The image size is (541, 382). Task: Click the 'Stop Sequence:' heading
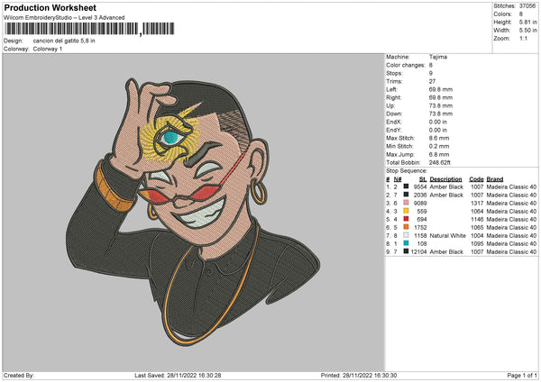tap(407, 170)
